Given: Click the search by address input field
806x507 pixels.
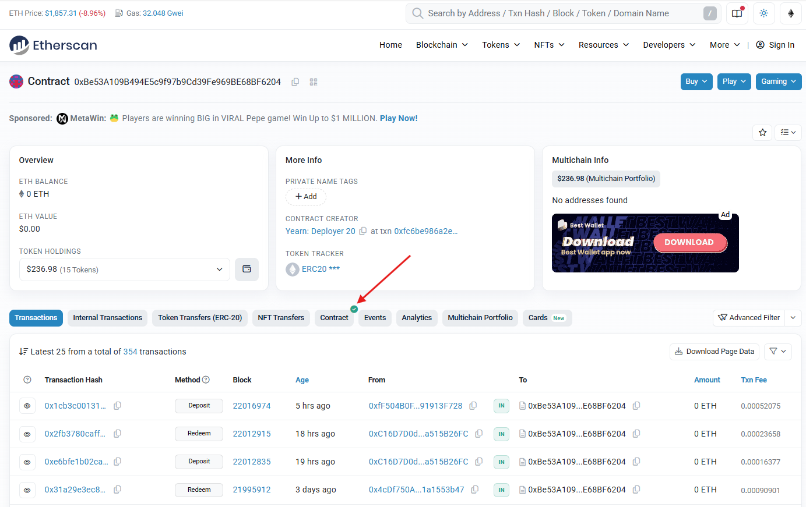Looking at the screenshot, I should click(559, 13).
